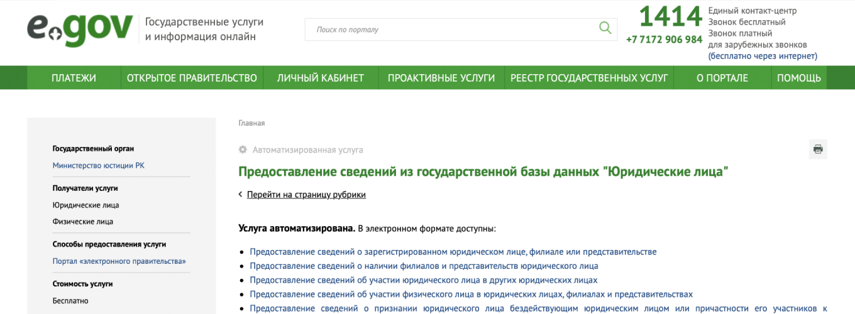Viewport: 855px width, 314px height.
Task: Click the Государственный орган heading
Action: click(x=93, y=149)
